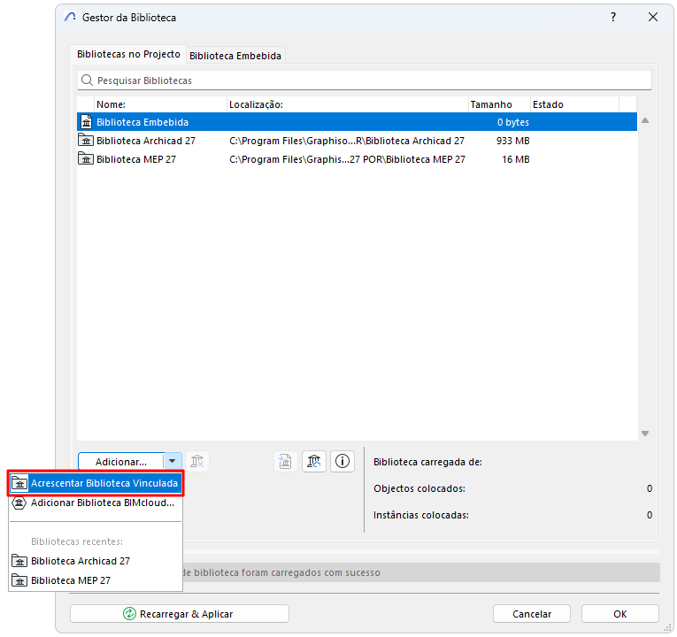
Task: Select the Biblioteca Archicad 27 list row
Action: click(357, 141)
